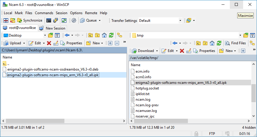Screen dimensions: 257x137
Task: Click local panel Select Files plus icon
Action: point(110,43)
